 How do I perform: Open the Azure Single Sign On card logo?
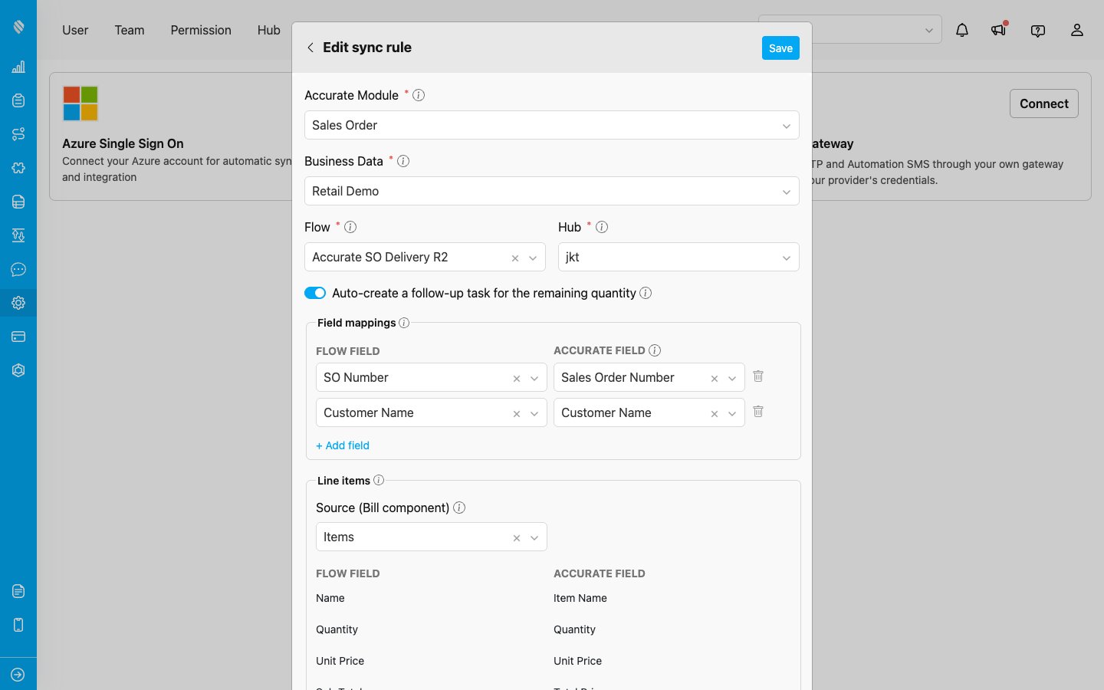pos(80,103)
